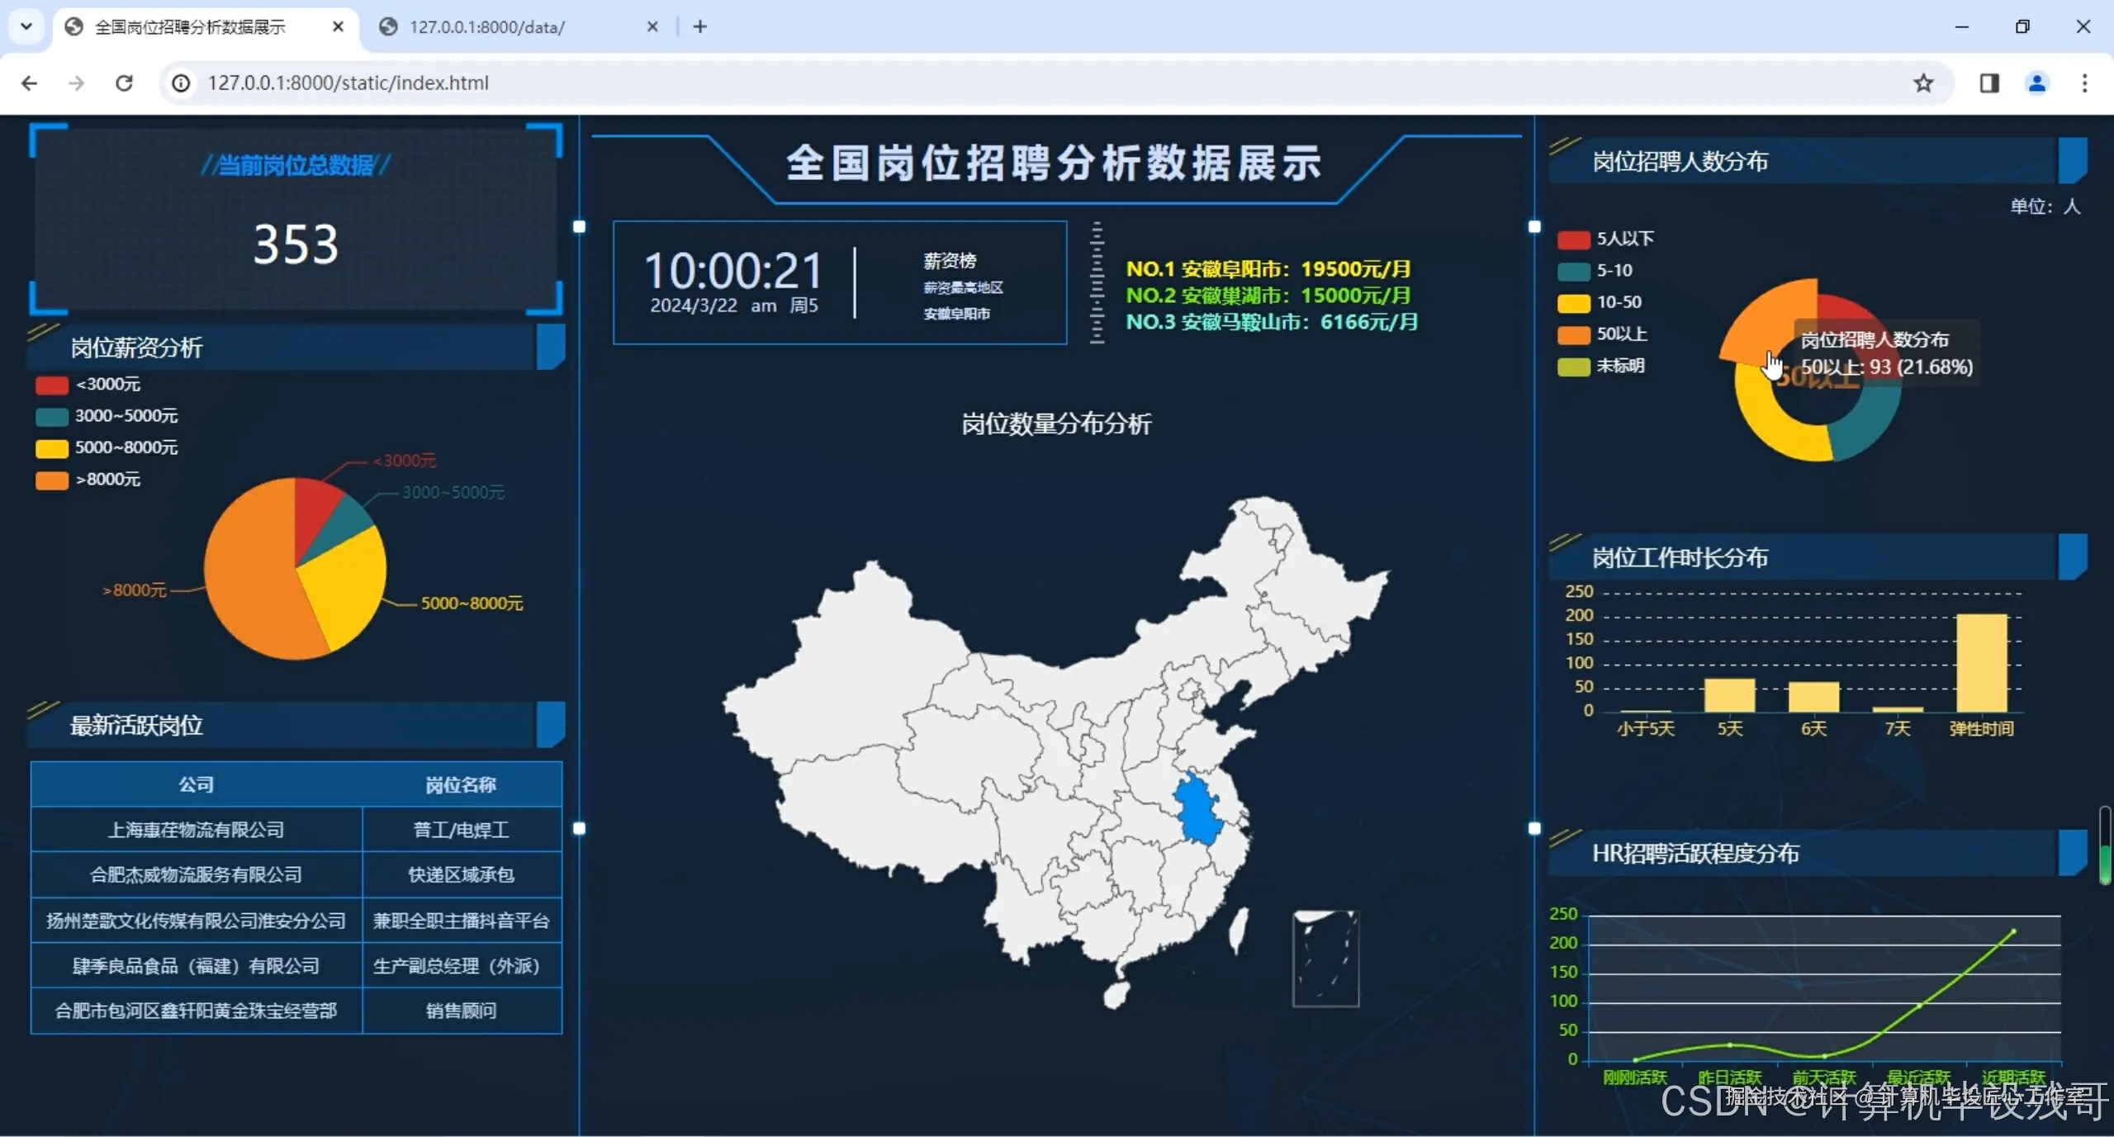Click the 弹性时间 bar in work duration chart

coord(1981,662)
